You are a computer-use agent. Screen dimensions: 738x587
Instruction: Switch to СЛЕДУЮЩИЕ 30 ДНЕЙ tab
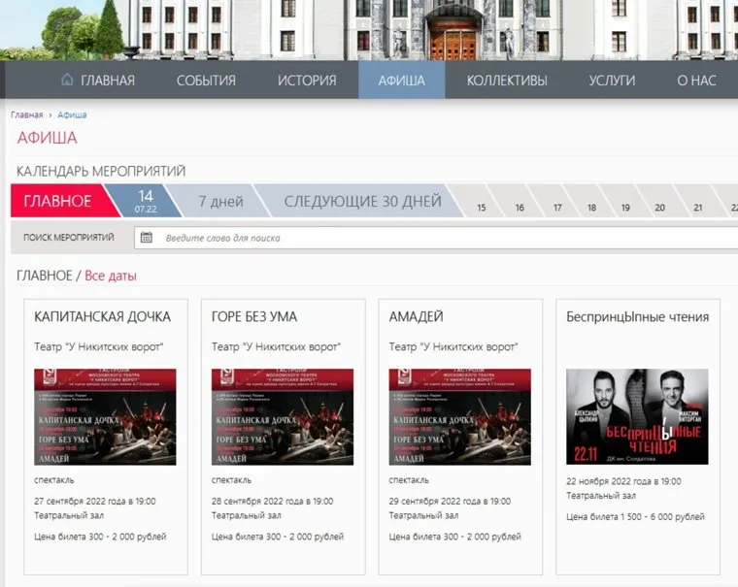(x=362, y=202)
